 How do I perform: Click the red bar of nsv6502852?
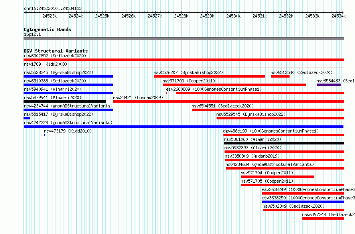tap(183, 60)
